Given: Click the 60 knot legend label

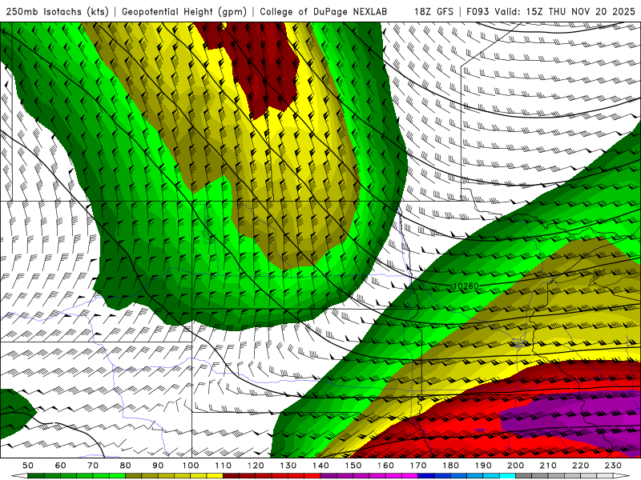Looking at the screenshot, I should point(61,466).
